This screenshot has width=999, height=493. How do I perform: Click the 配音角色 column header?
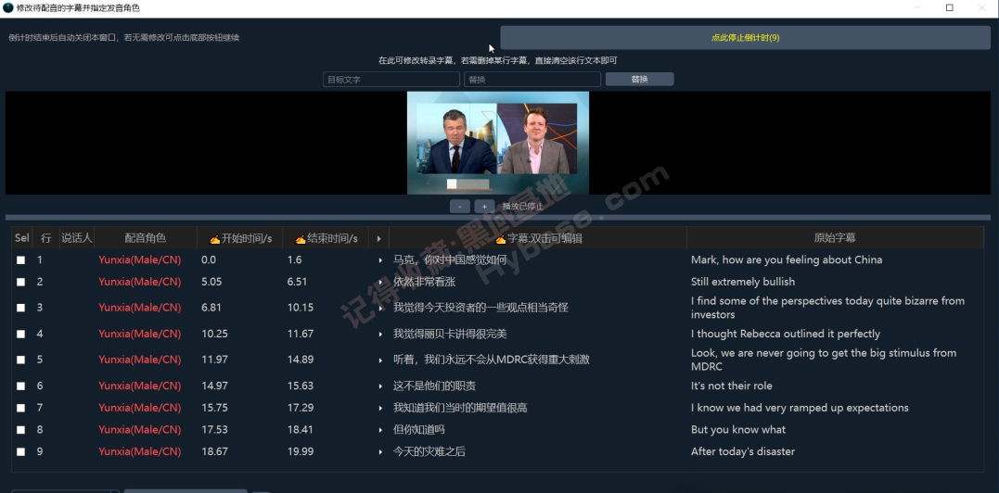[x=146, y=238]
